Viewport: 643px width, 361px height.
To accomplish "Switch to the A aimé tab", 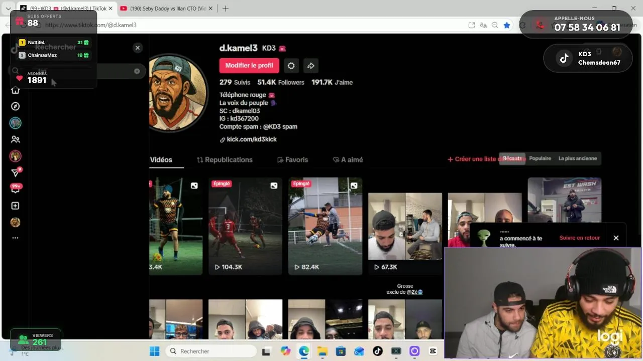I will tap(348, 159).
